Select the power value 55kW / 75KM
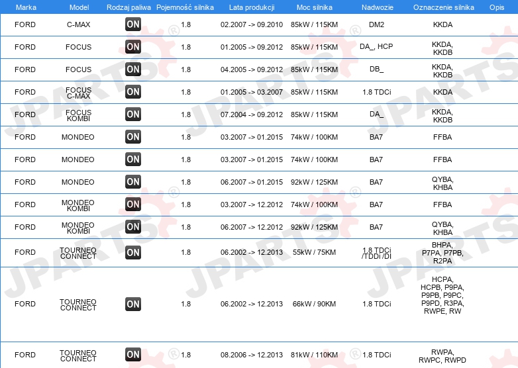This screenshot has width=518, height=368. 314,252
